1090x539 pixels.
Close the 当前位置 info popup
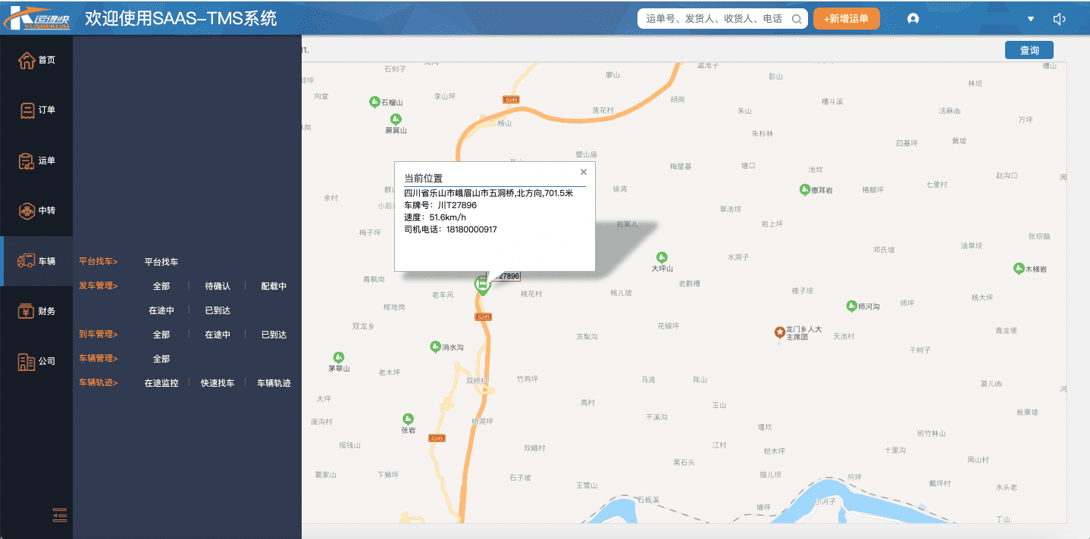point(583,172)
